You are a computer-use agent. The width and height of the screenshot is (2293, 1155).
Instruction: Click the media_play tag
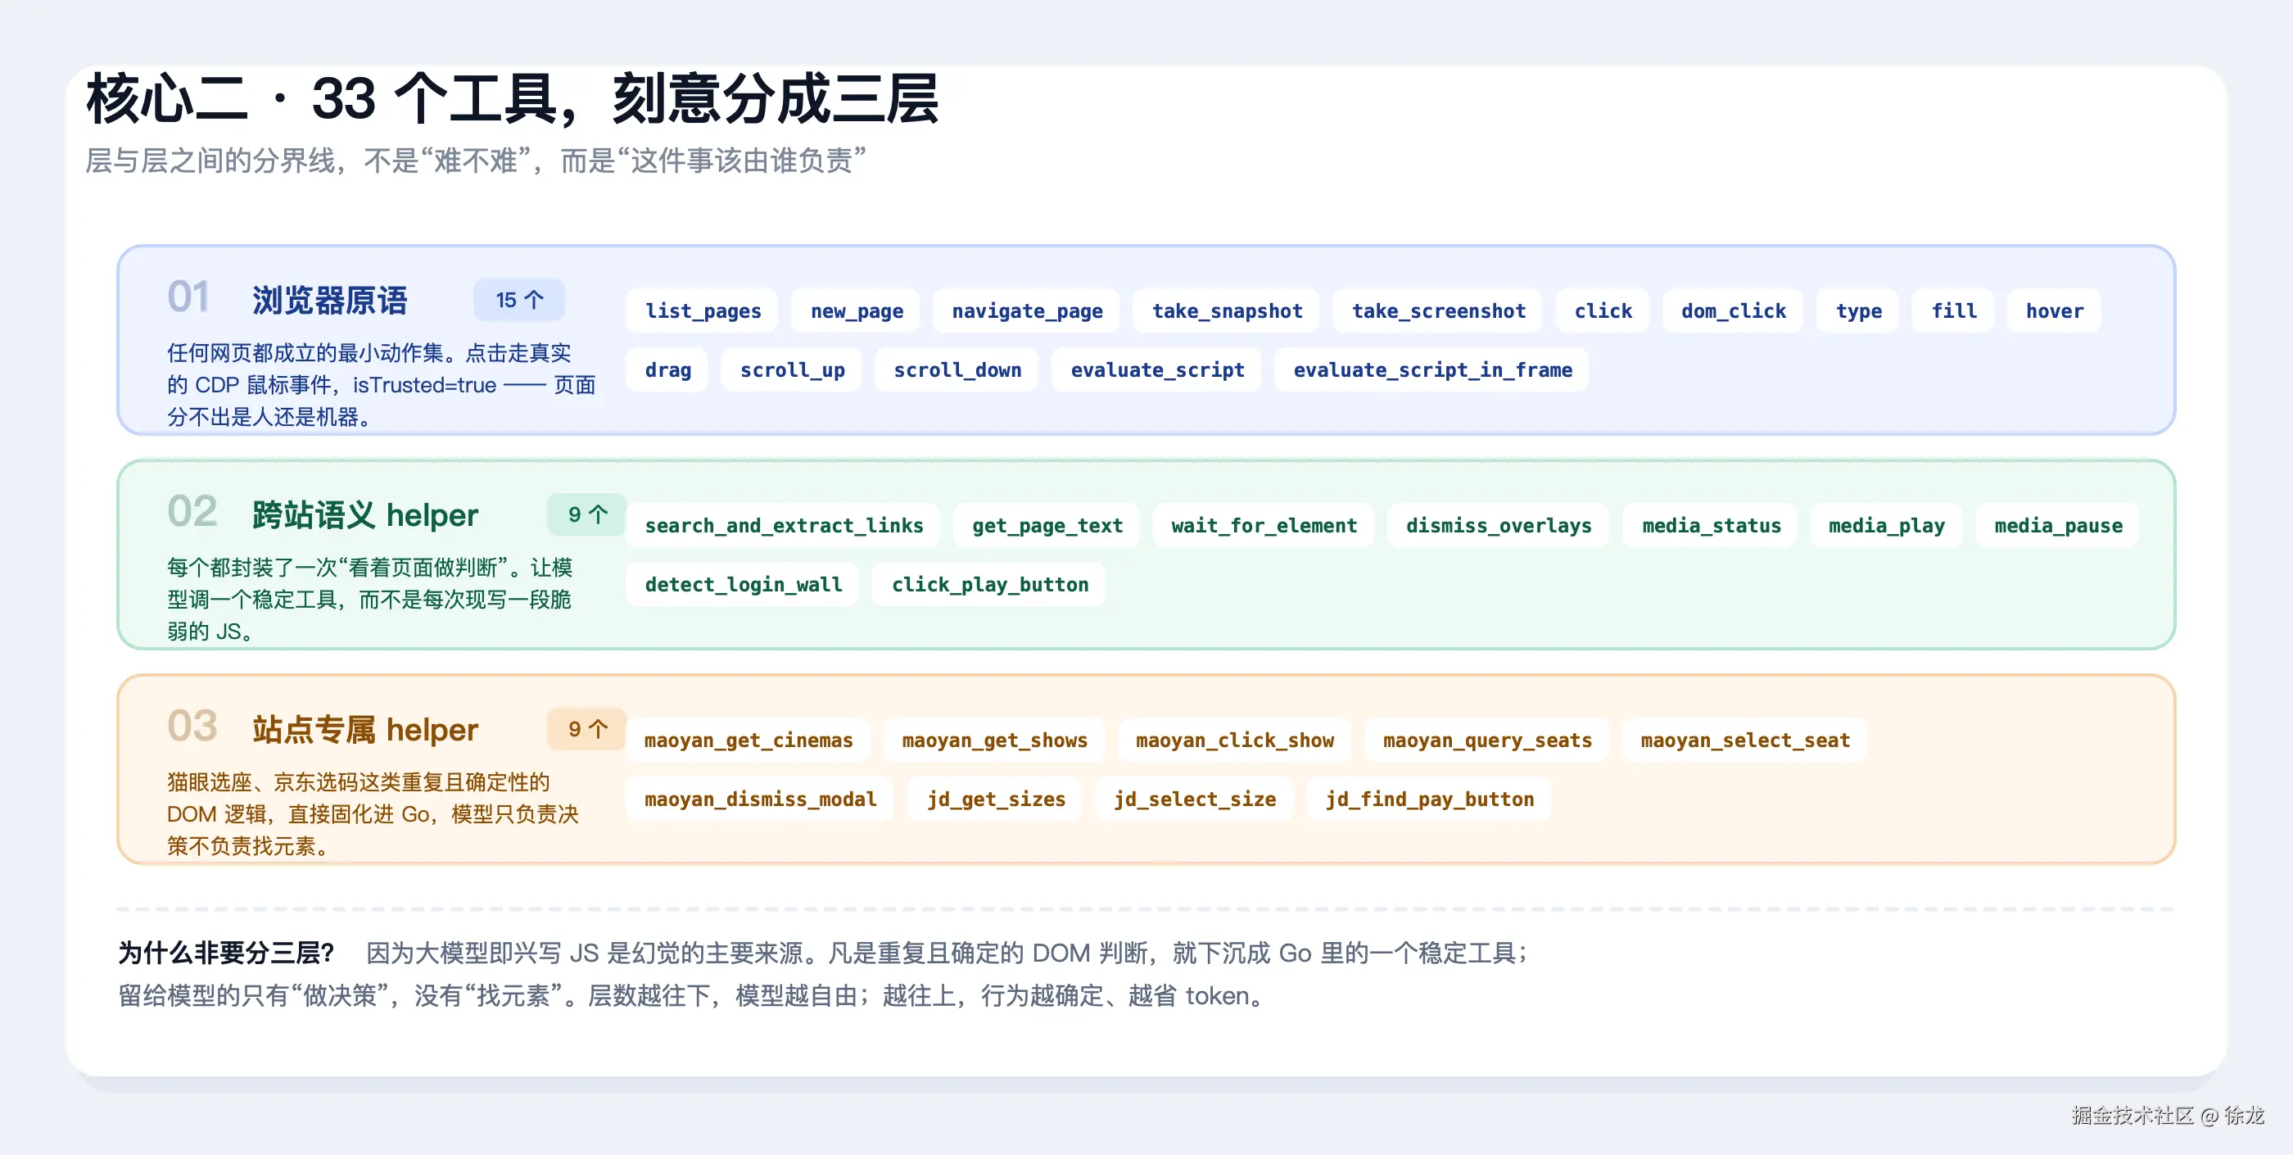tap(1886, 525)
